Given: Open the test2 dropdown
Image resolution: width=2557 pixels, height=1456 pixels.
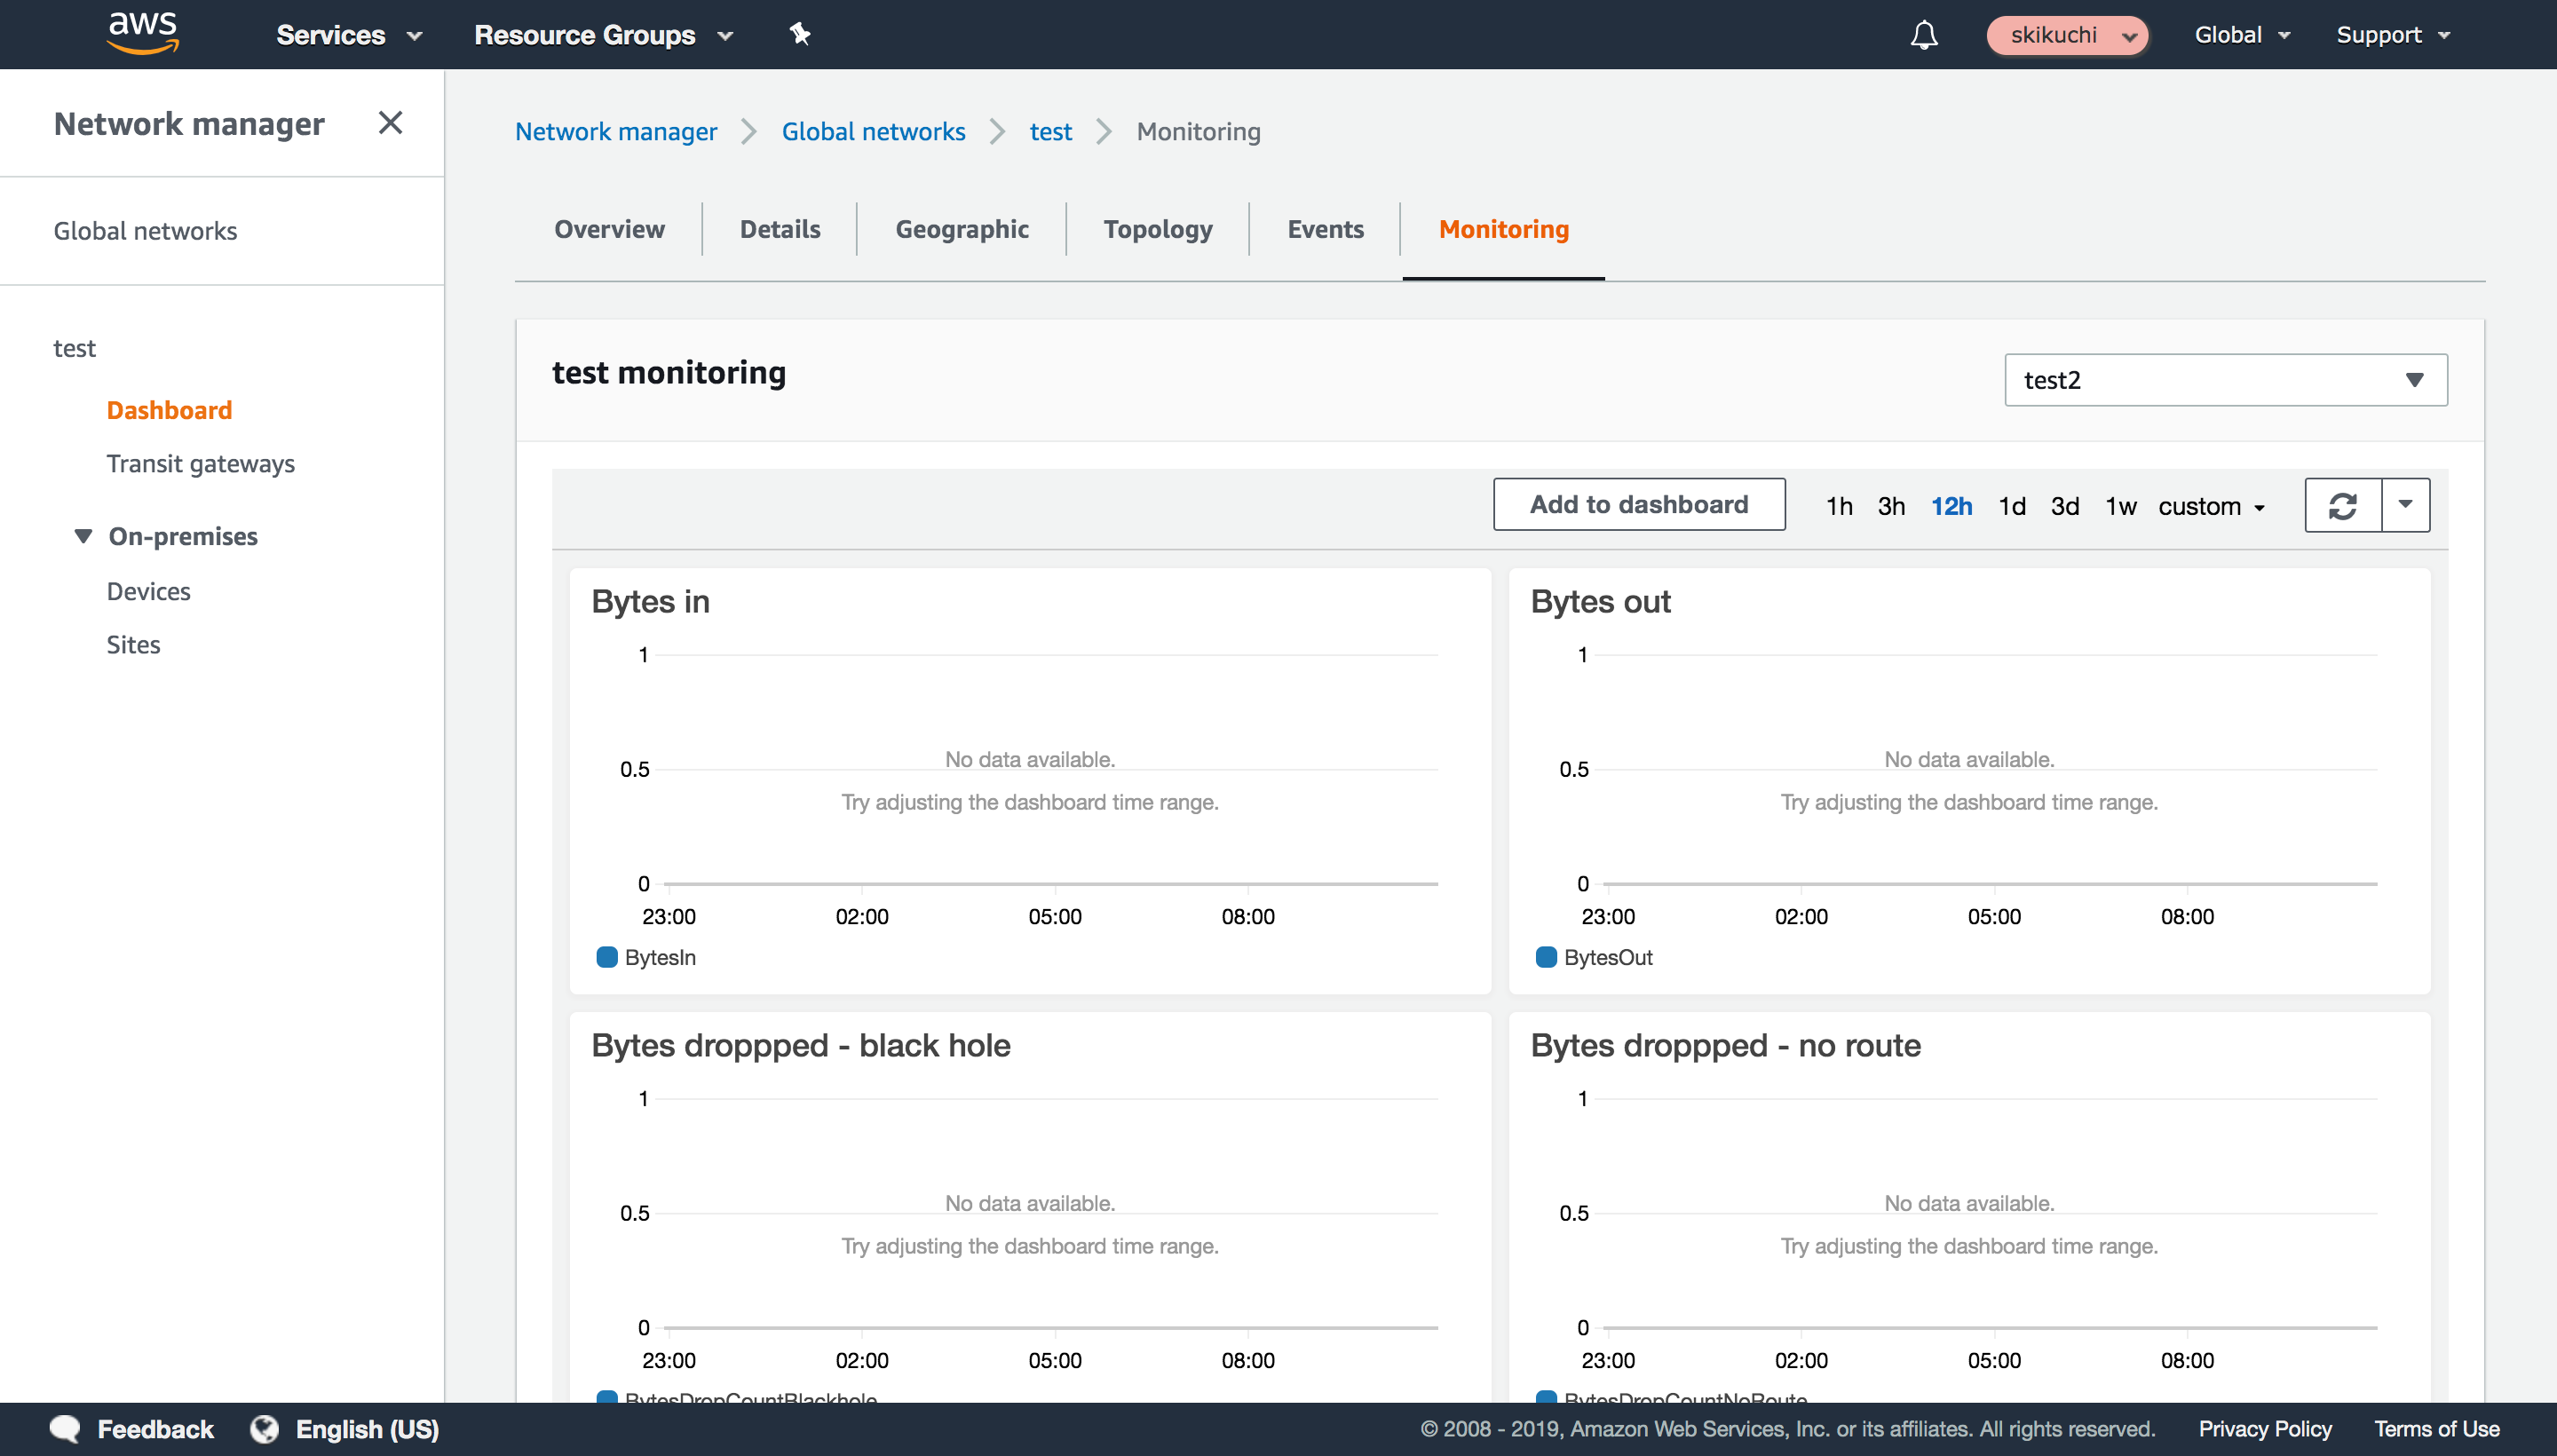Looking at the screenshot, I should click(x=2223, y=379).
